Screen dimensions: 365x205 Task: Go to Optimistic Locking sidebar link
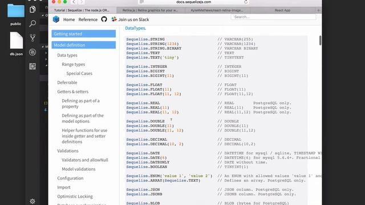tap(75, 196)
